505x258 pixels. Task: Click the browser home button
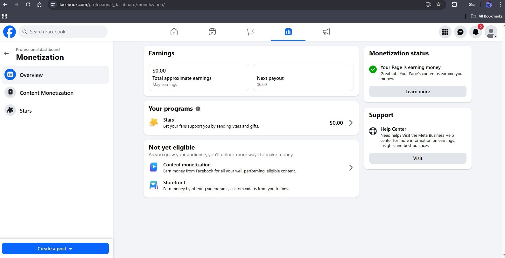click(x=39, y=4)
